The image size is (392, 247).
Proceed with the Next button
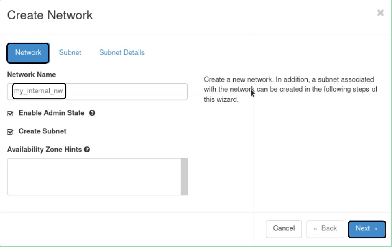pyautogui.click(x=366, y=229)
